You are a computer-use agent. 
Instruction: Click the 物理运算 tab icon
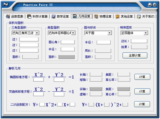click(x=96, y=17)
